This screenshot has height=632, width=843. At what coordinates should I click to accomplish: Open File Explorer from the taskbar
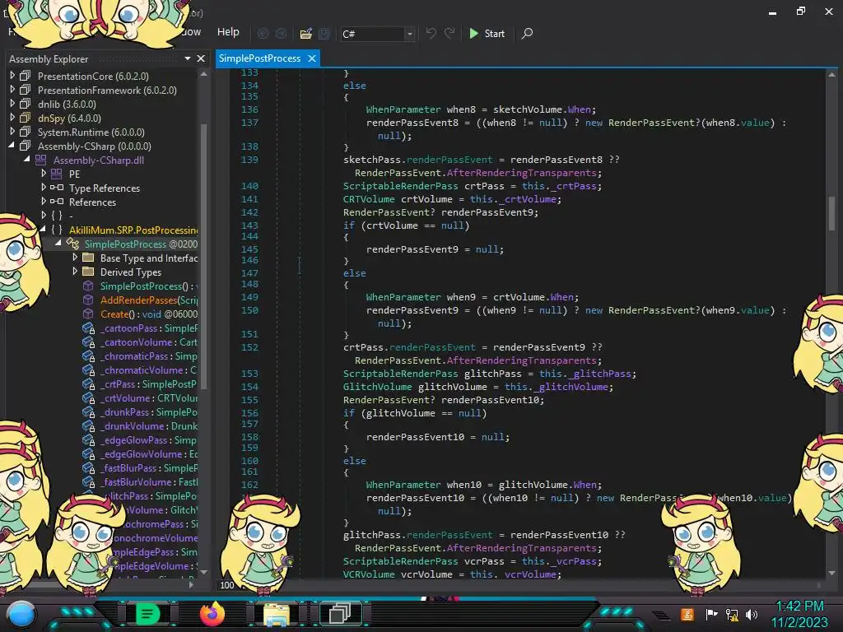tap(276, 614)
